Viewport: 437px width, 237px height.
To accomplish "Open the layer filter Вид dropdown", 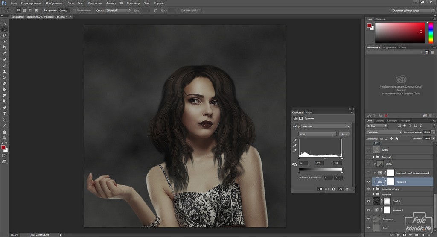I will click(x=376, y=126).
